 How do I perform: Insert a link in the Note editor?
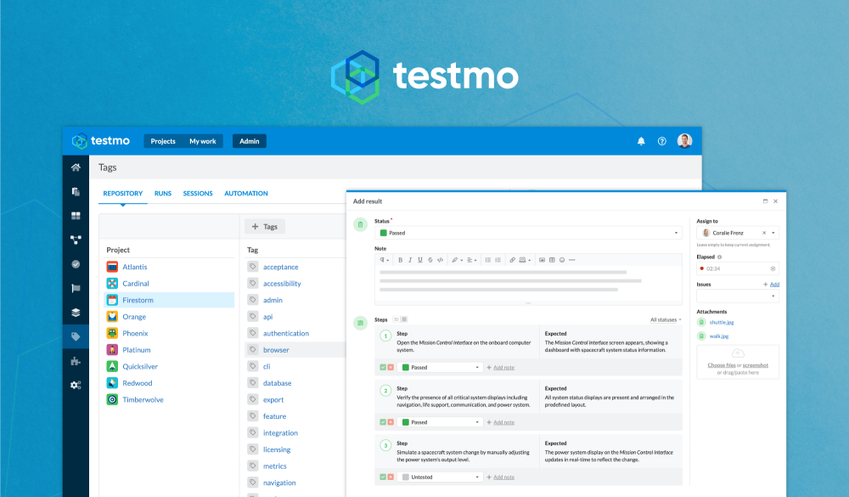[x=512, y=260]
